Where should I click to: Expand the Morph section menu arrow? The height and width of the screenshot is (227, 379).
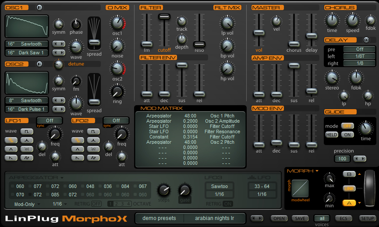(317, 171)
